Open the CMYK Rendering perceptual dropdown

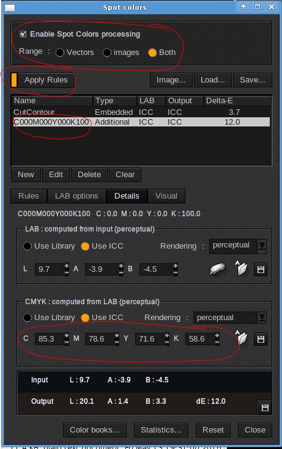[x=230, y=318]
